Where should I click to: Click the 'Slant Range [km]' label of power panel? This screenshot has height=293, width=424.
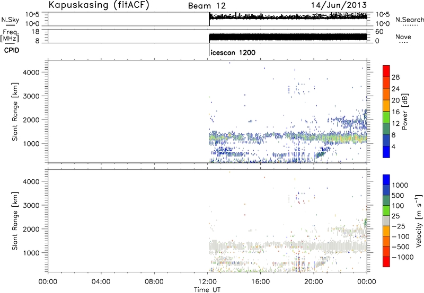coord(15,112)
